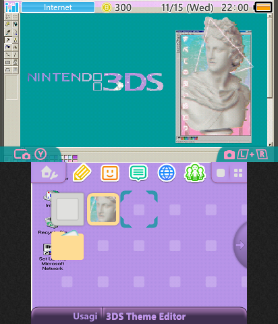The image size is (278, 324).
Task: Click right arrow to next page
Action: tap(240, 245)
